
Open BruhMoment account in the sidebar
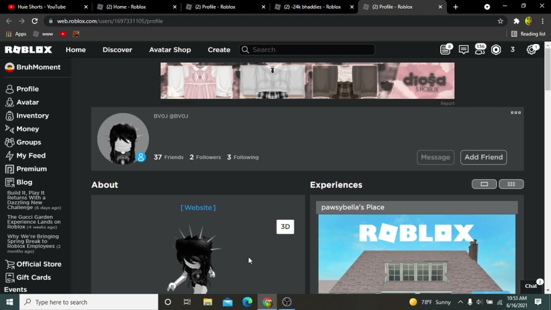point(33,67)
